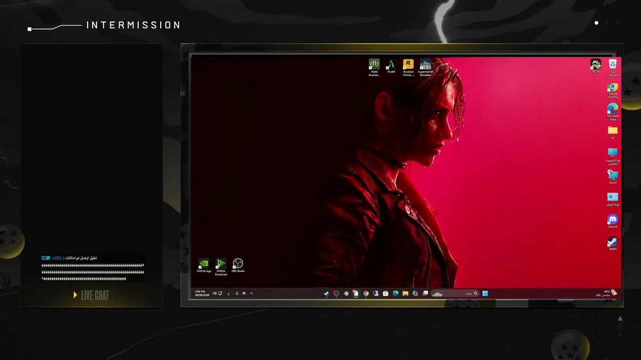Select the Control Panel desktop icon
The height and width of the screenshot is (360, 641).
click(x=612, y=199)
